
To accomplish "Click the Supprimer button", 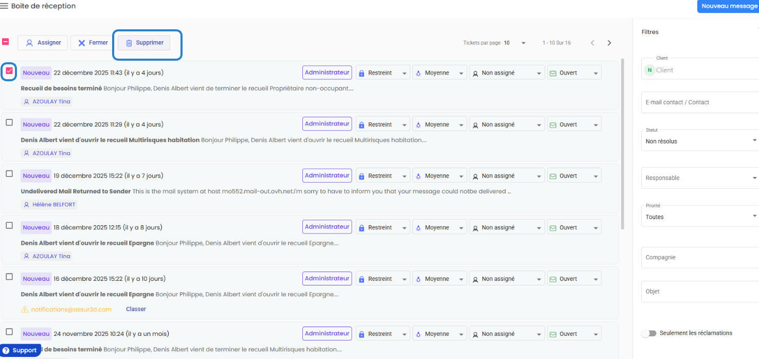I will pos(144,43).
